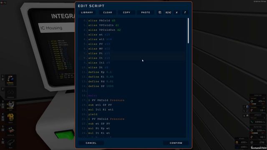Open the stack viewer icon beside PASTE
267x150 pixels.
[x=160, y=12]
